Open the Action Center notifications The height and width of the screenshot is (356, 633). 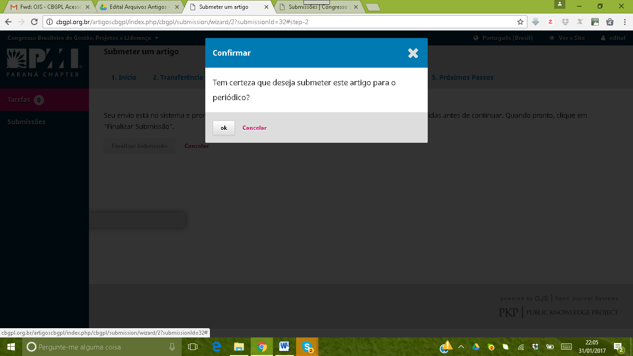click(x=618, y=347)
